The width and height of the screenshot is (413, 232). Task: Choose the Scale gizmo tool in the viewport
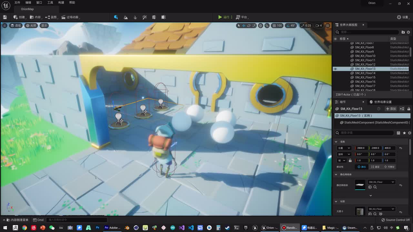point(254,25)
